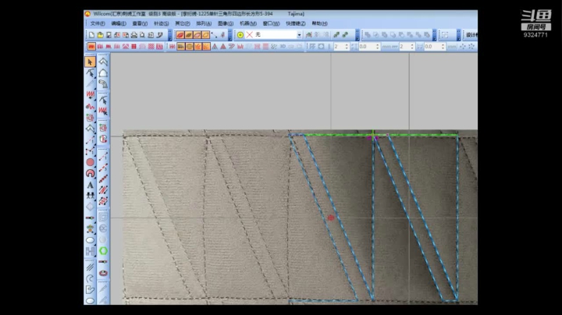562x315 pixels.
Task: Click the pink triangle underlay icon
Action: [x=223, y=47]
